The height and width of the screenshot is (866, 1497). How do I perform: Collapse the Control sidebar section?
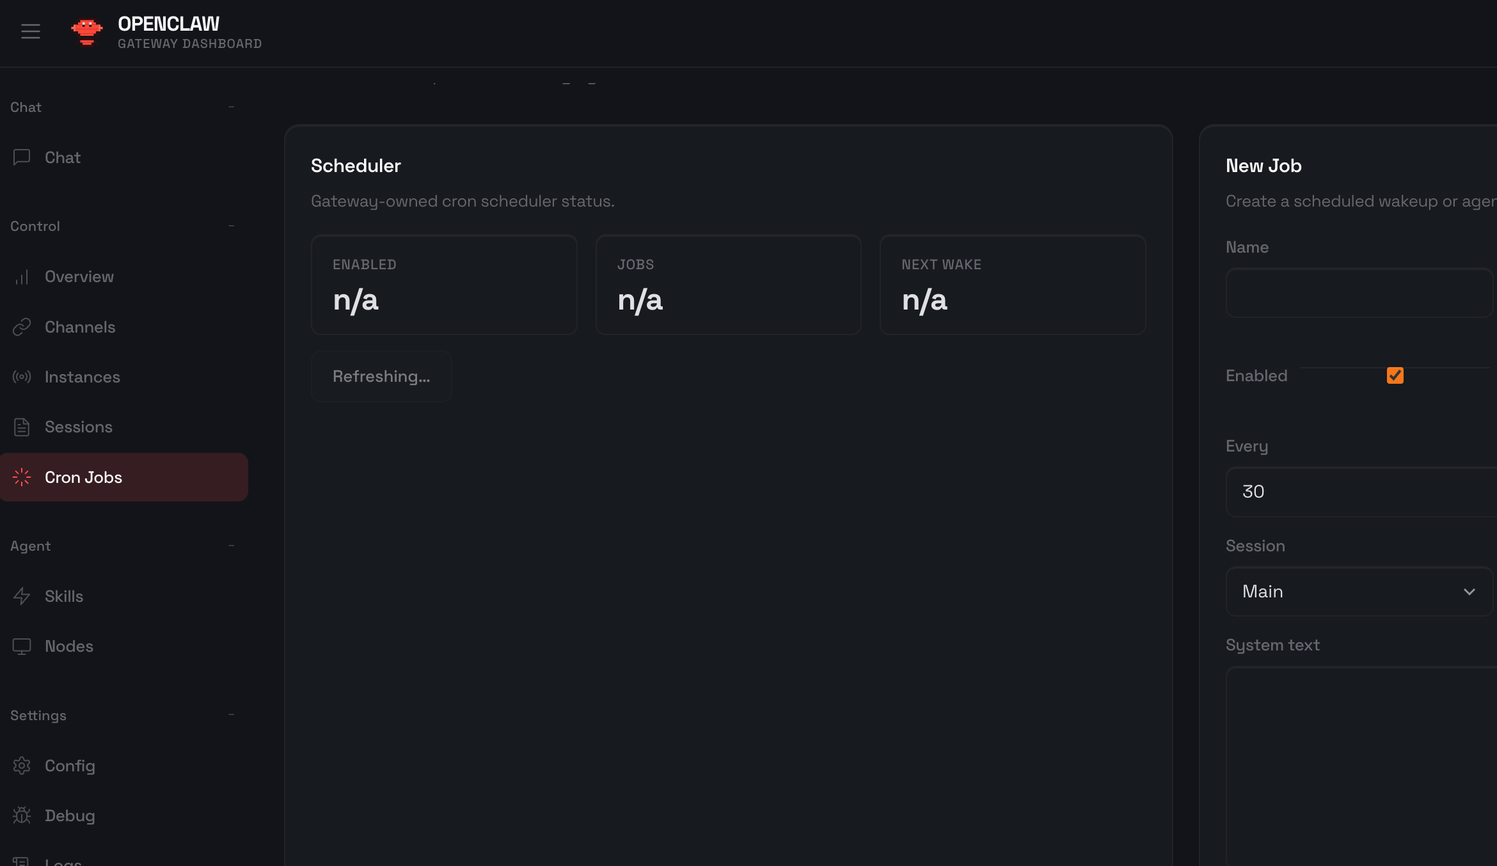click(232, 226)
